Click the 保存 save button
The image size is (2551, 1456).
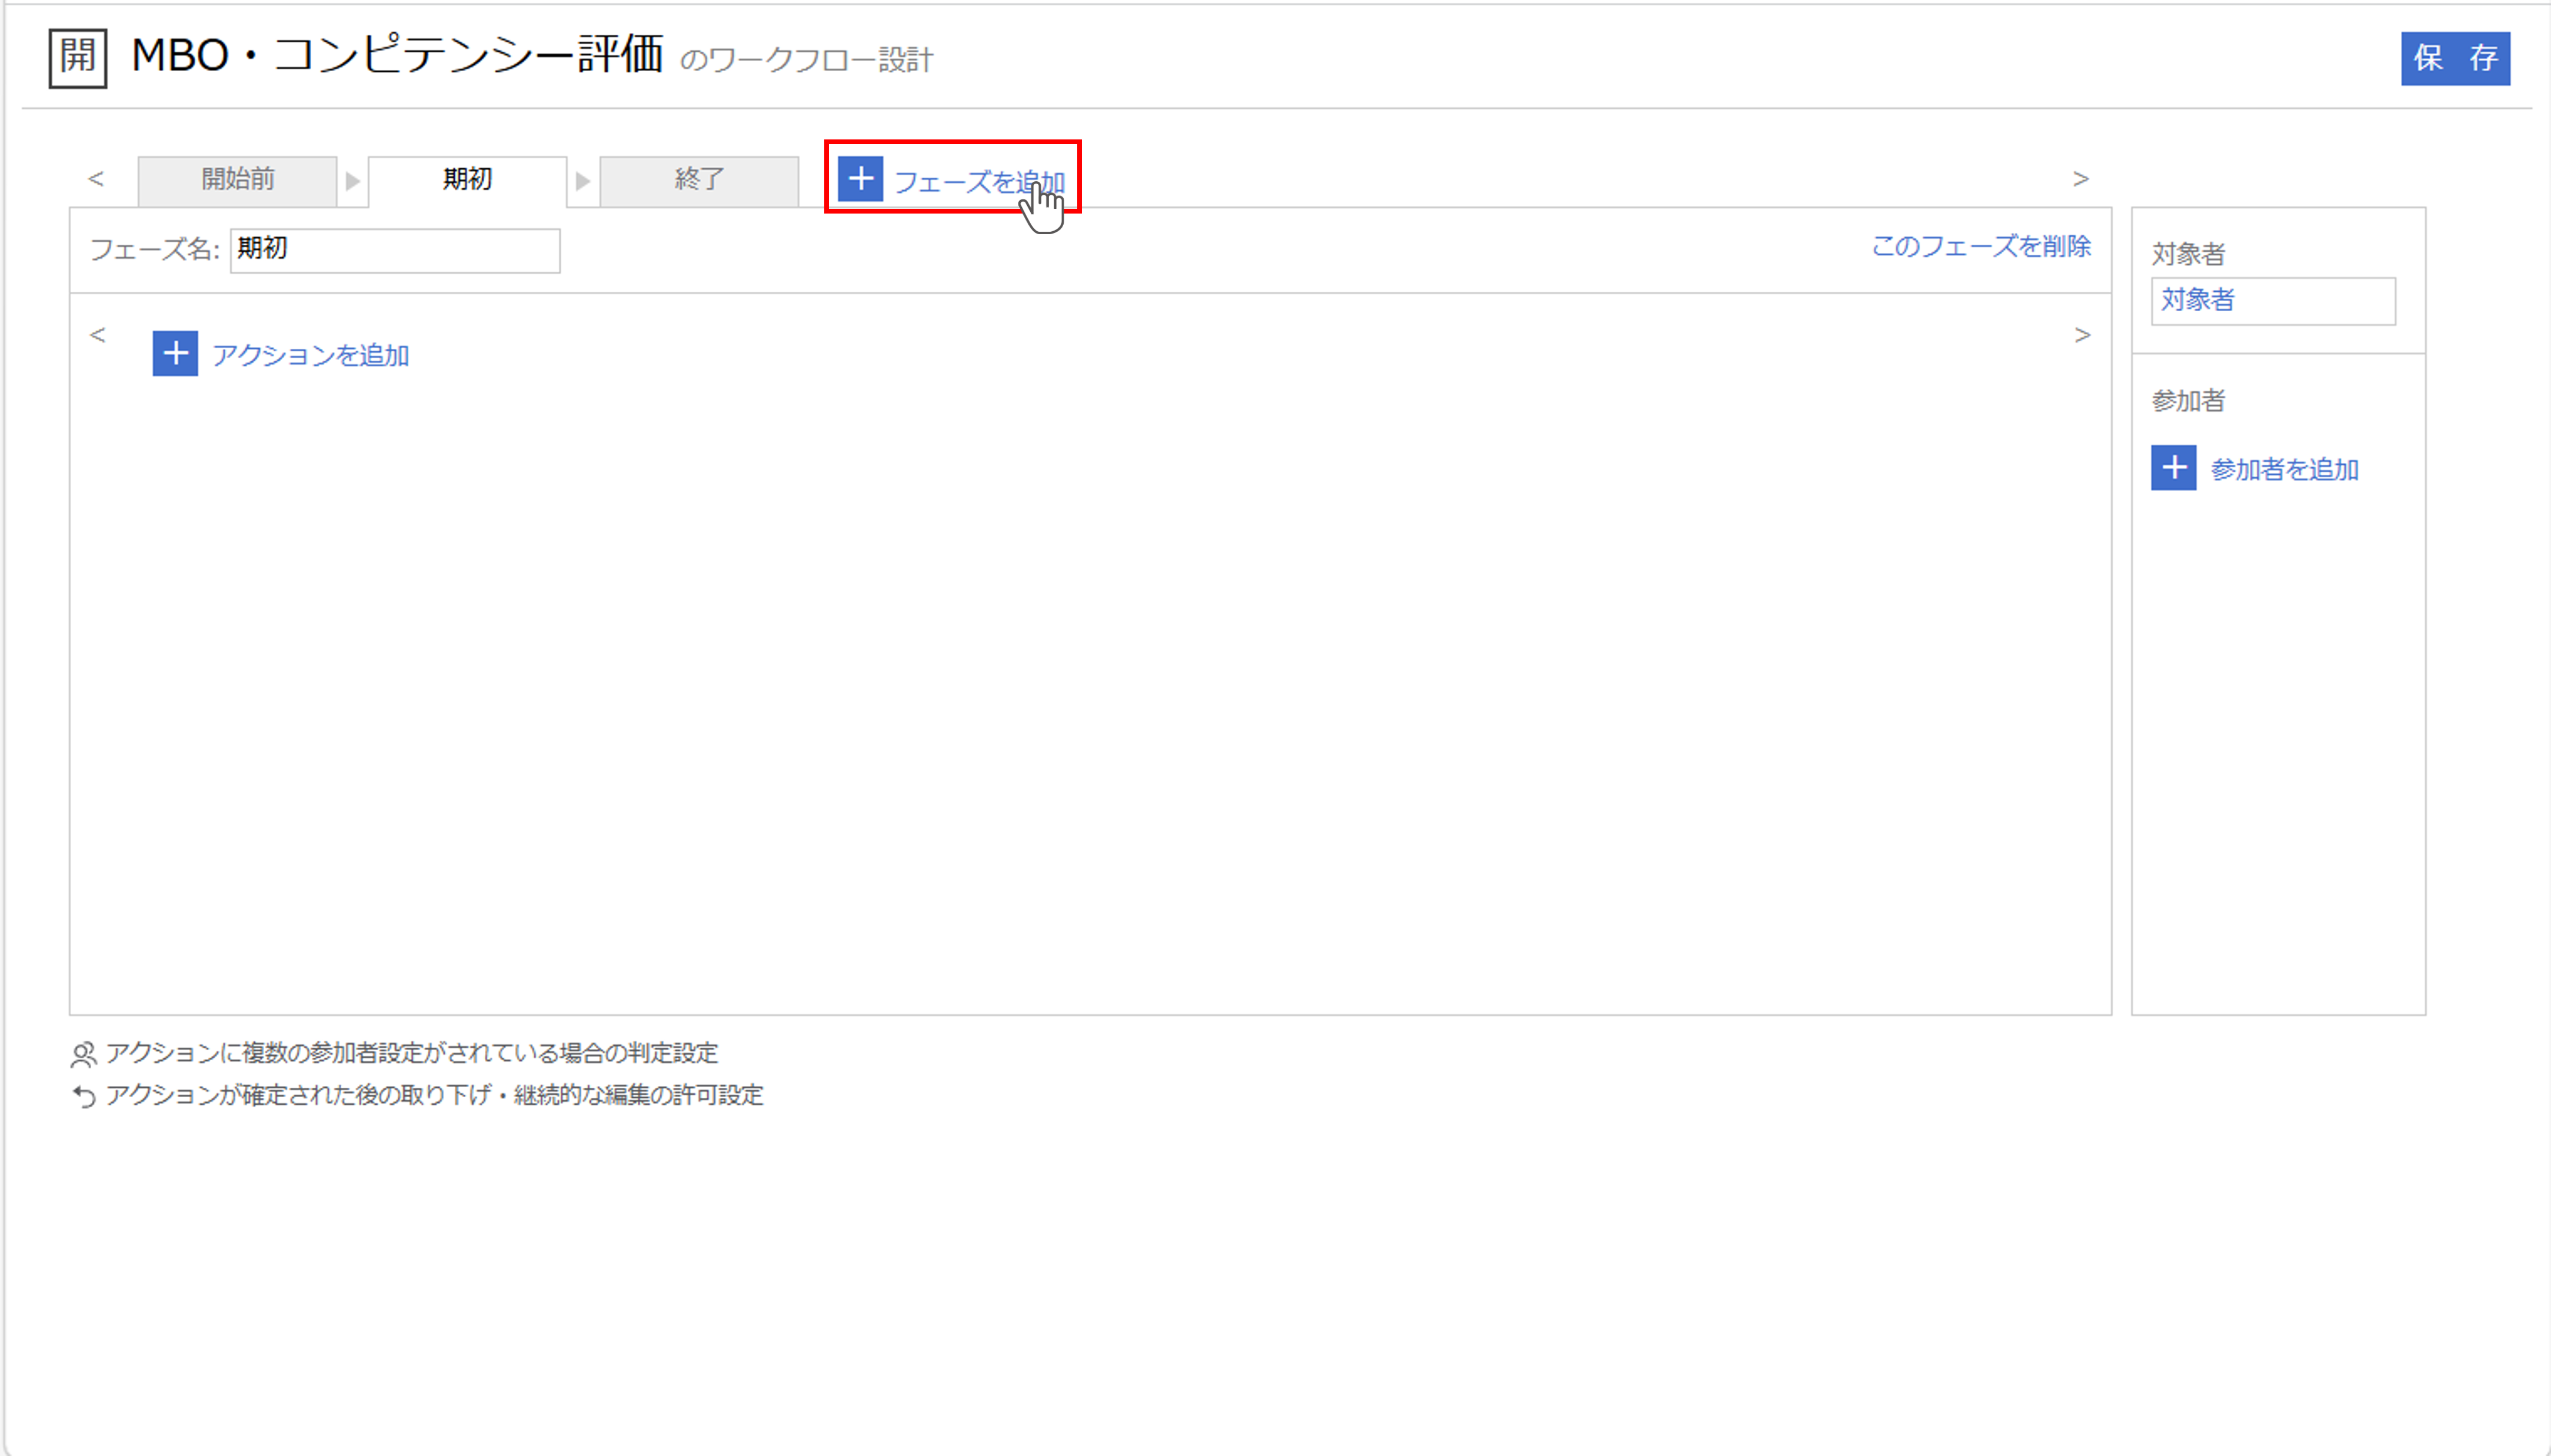pos(2455,58)
